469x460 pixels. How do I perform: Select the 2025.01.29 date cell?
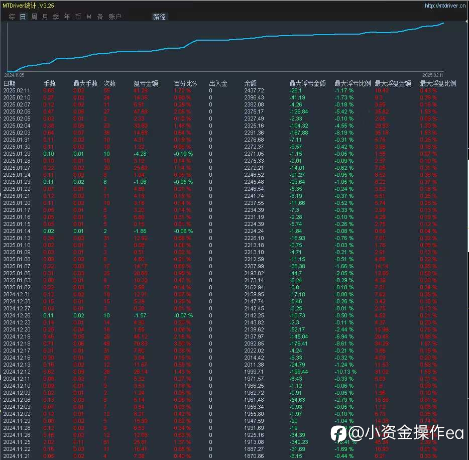click(x=17, y=154)
